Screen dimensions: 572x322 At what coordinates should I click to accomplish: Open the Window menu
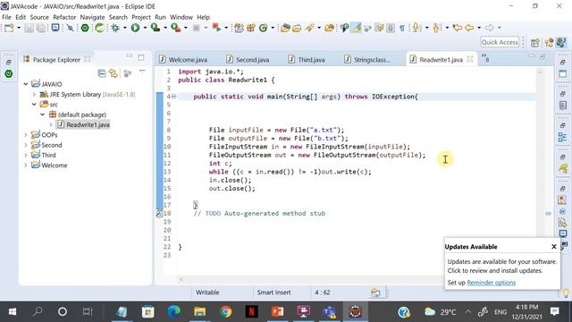[181, 17]
